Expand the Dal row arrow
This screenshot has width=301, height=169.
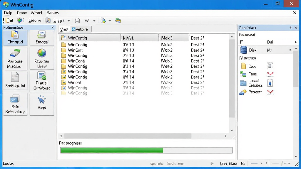[x=296, y=42]
